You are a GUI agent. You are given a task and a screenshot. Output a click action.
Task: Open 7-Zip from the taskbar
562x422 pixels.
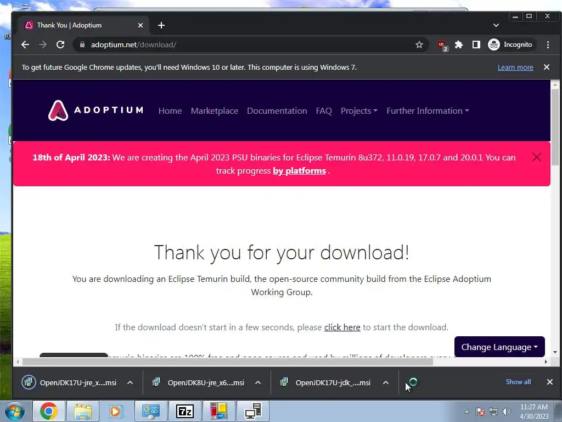(185, 411)
